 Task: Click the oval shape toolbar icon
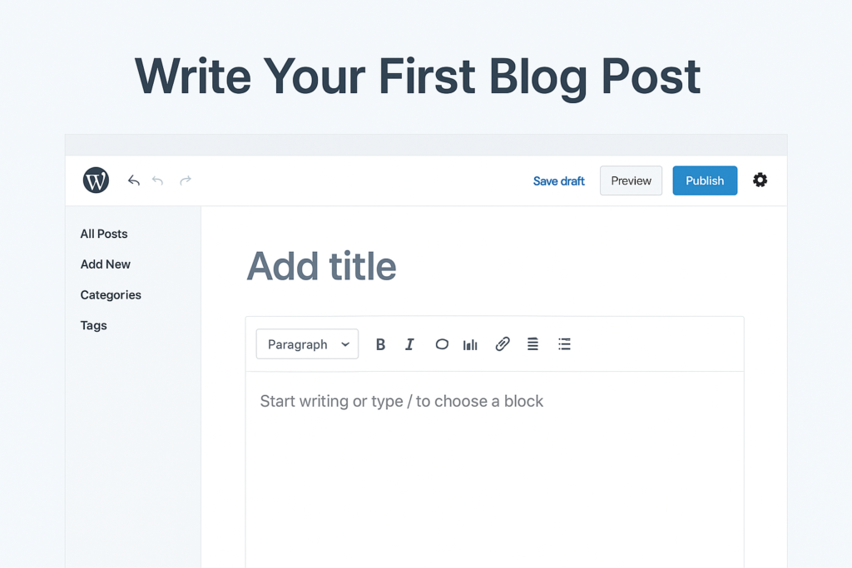tap(442, 344)
